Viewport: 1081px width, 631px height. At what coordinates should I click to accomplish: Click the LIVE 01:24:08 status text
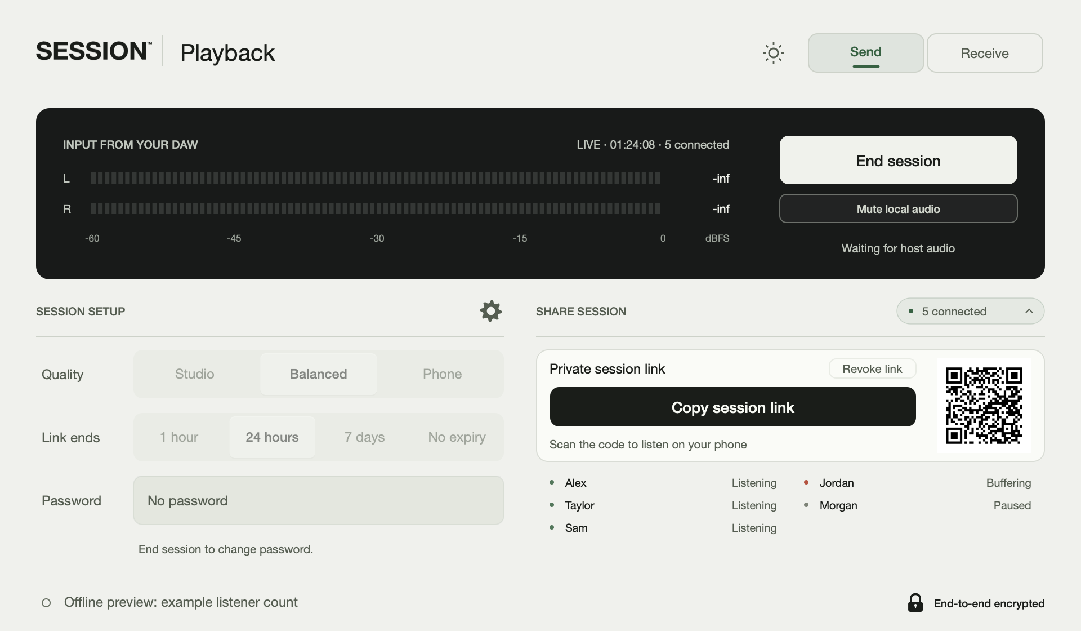tap(653, 145)
